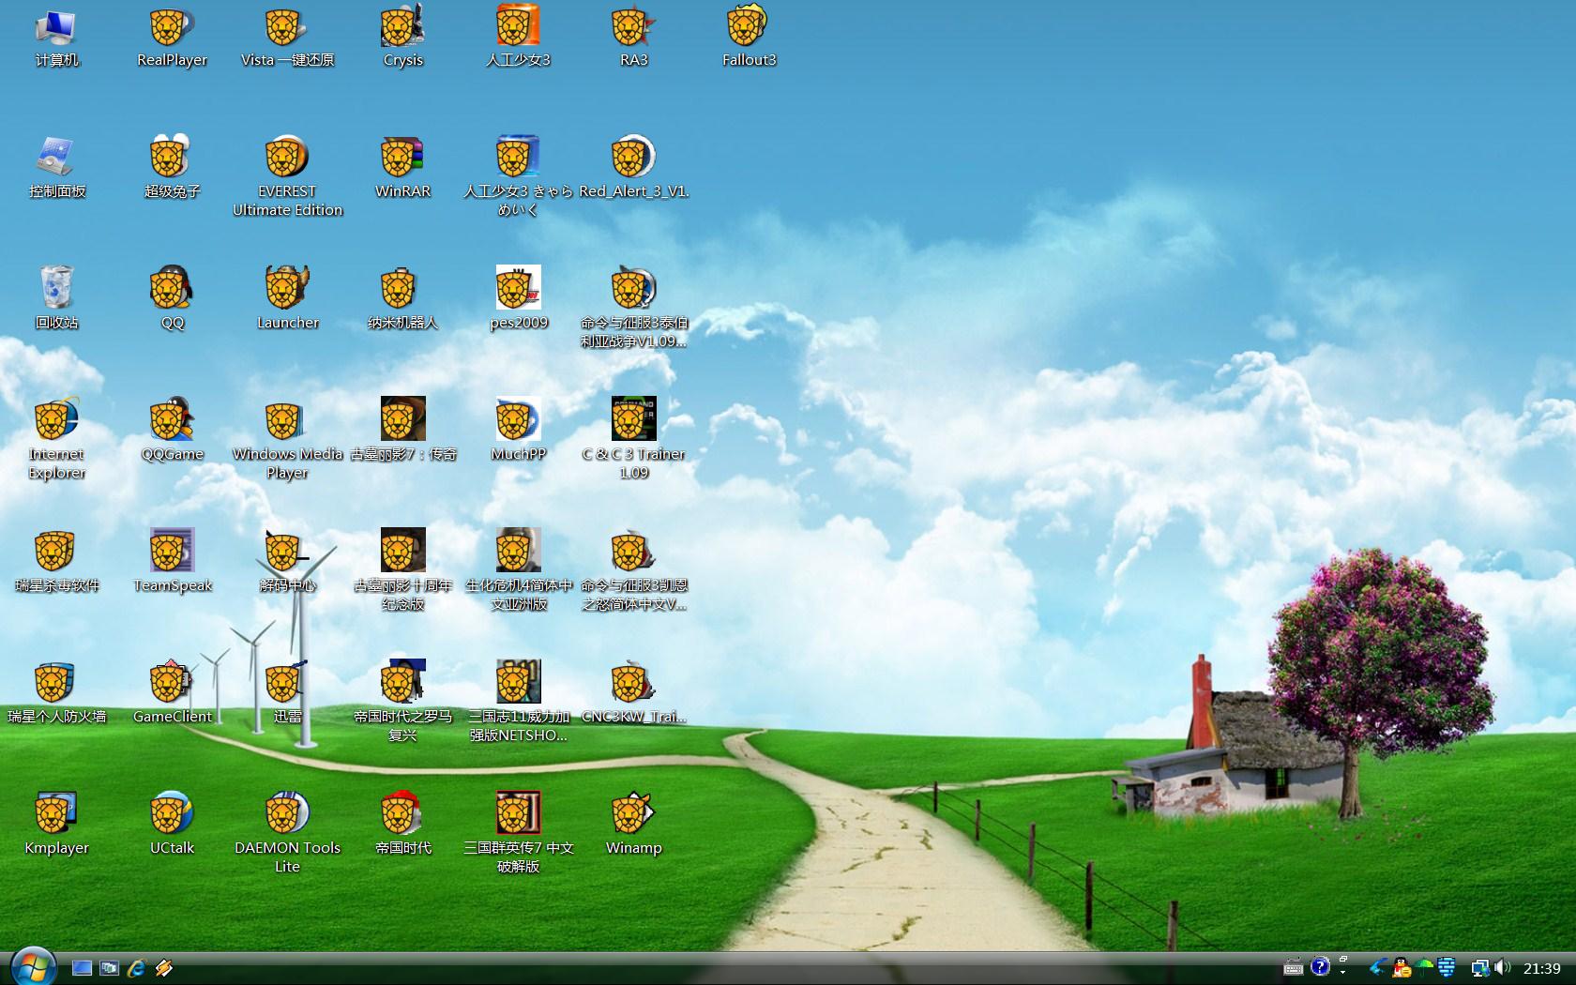This screenshot has width=1576, height=985.
Task: Click the 人工少女3 desktop shortcut
Action: [x=518, y=38]
